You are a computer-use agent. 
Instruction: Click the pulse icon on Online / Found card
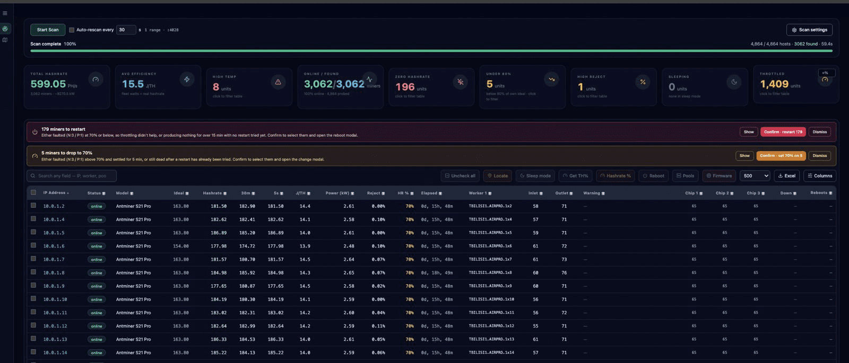click(x=369, y=79)
